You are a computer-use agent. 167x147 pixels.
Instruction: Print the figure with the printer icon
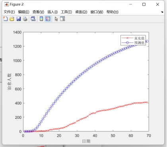tap(25, 19)
